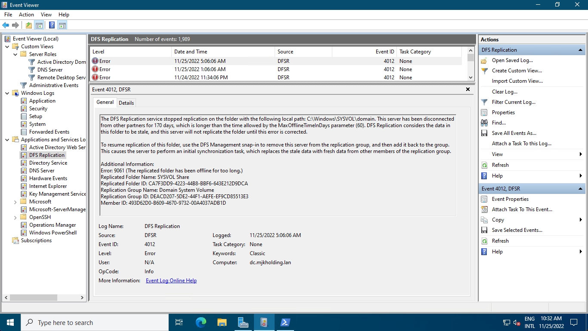The height and width of the screenshot is (331, 588).
Task: Click Save All Events As disk icon
Action: pos(484,133)
